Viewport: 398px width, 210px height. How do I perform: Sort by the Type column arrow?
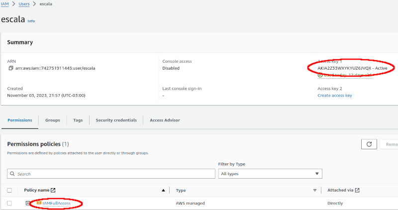[314, 190]
